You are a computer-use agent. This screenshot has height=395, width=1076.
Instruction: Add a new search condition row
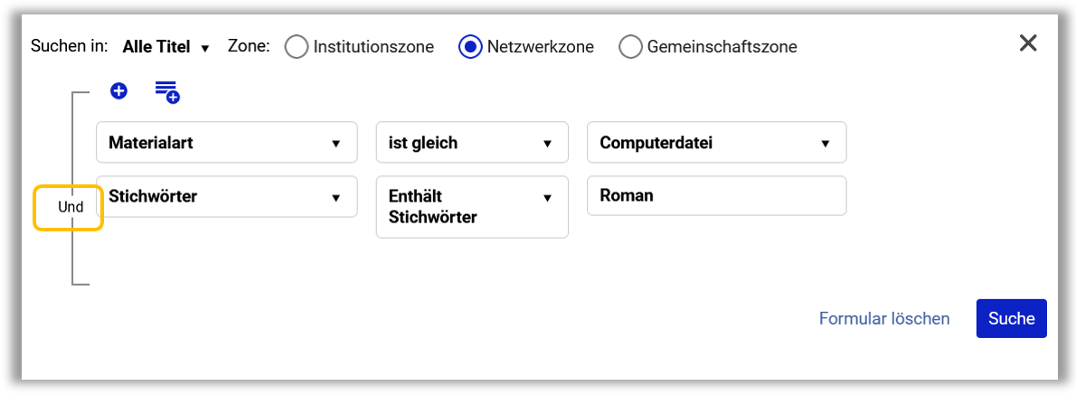tap(118, 90)
